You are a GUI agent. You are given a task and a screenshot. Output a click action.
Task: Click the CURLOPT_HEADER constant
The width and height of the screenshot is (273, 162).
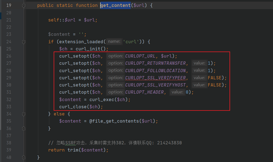tap(144, 92)
